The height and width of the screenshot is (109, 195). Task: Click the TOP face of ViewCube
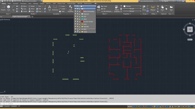coord(190,29)
